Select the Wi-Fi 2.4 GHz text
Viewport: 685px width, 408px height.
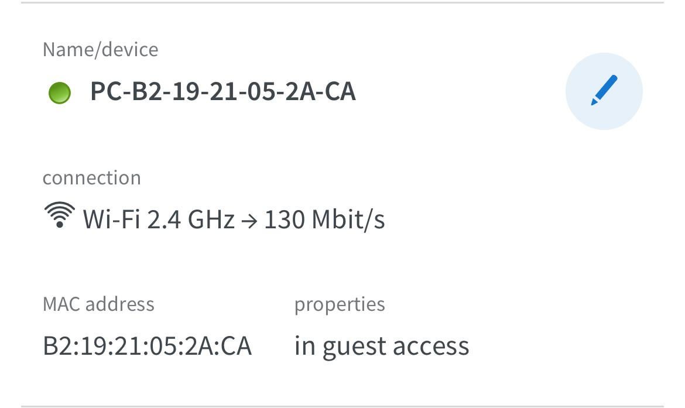(159, 220)
